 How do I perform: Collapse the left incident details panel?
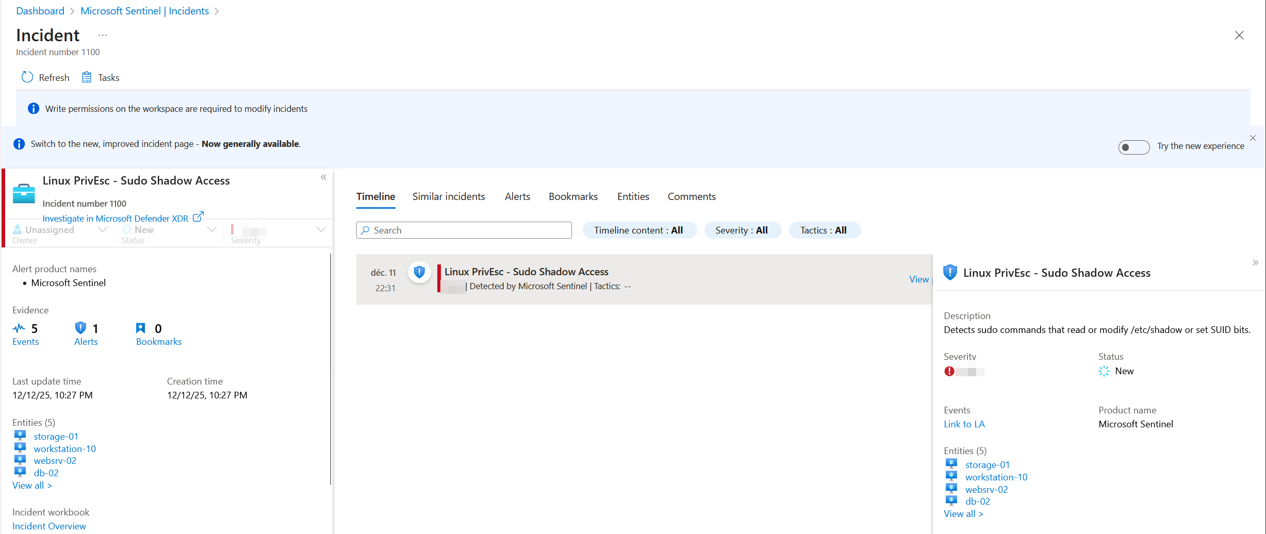[x=323, y=177]
